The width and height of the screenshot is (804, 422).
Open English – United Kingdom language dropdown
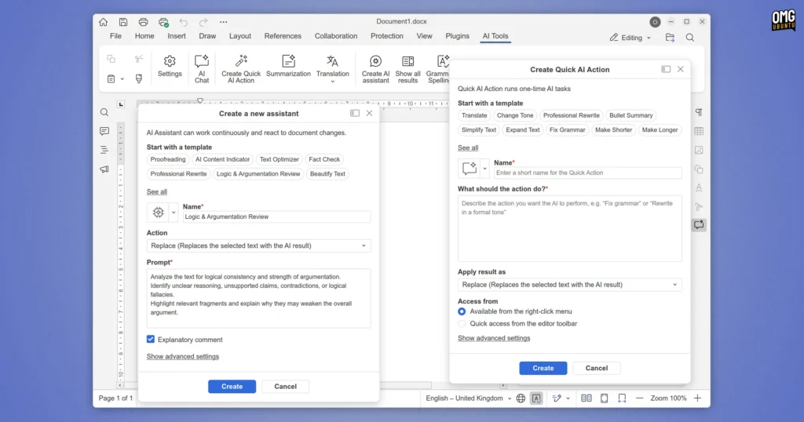click(x=469, y=398)
